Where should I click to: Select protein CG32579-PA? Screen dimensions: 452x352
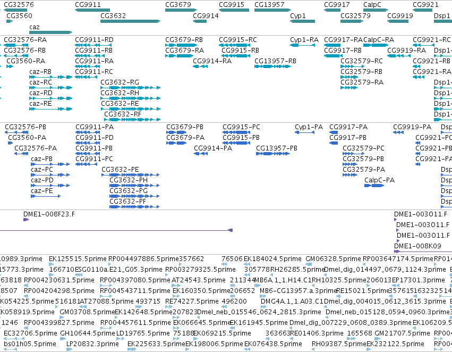coord(364,170)
